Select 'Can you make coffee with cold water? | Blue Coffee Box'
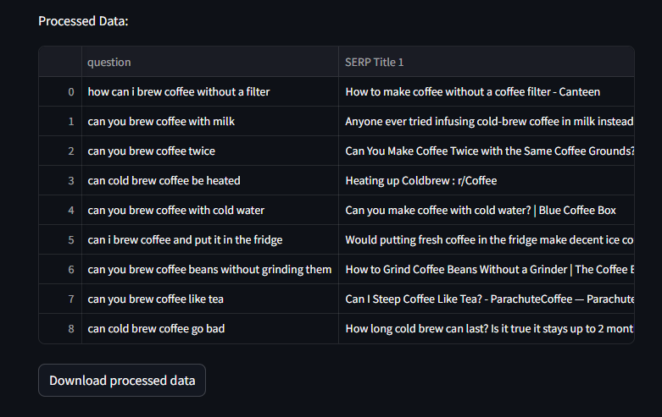Screen dimensions: 662x417 pyautogui.click(x=481, y=210)
